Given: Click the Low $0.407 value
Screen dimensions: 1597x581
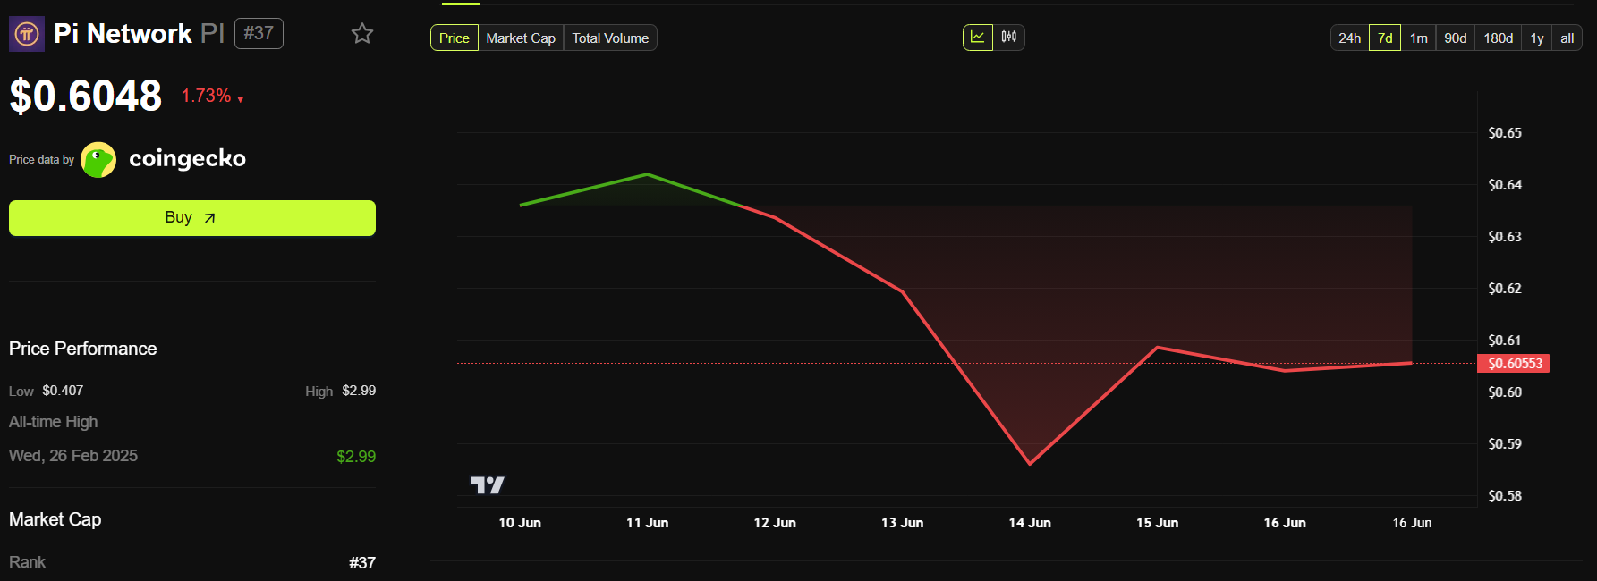Looking at the screenshot, I should tap(63, 391).
